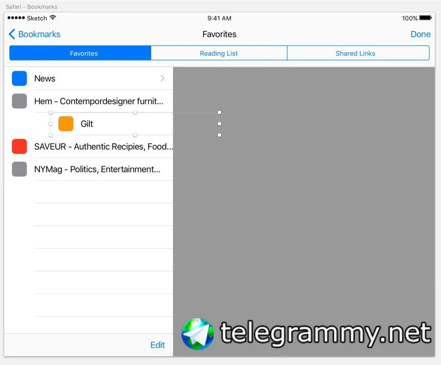Click the gray Hem bookmark icon
The height and width of the screenshot is (365, 441).
tap(20, 101)
